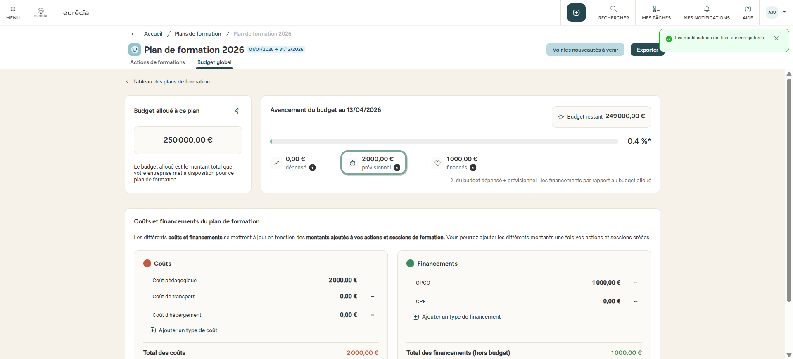Click the plus quick-add icon in header

coord(576,13)
